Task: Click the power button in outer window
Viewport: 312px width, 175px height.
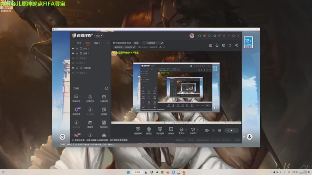Action: pos(62,137)
